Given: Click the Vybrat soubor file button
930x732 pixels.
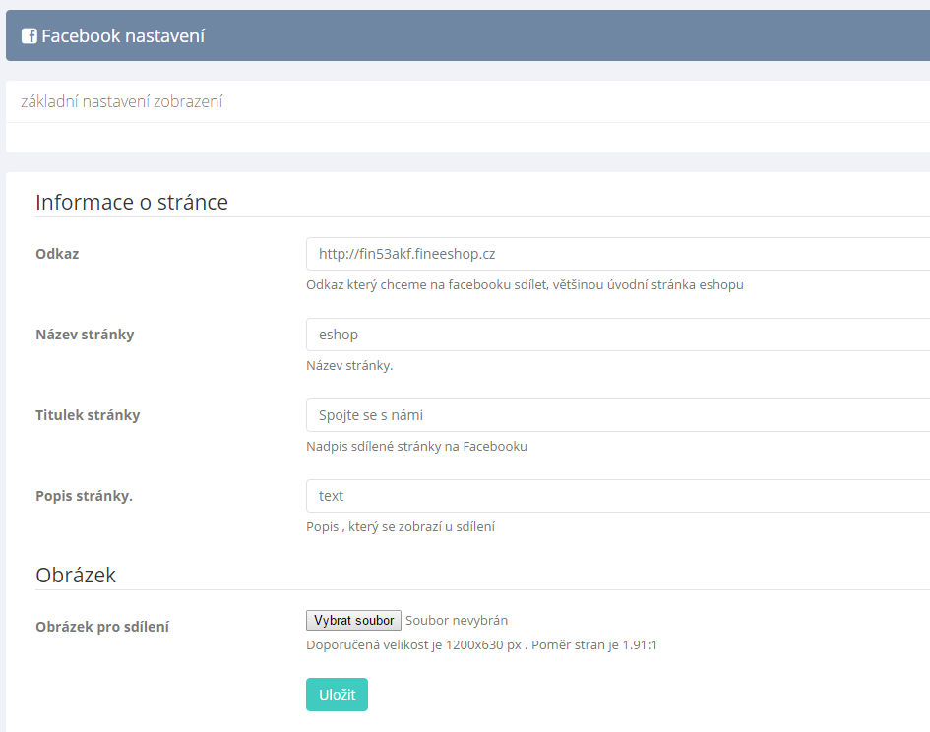Looking at the screenshot, I should coord(353,621).
